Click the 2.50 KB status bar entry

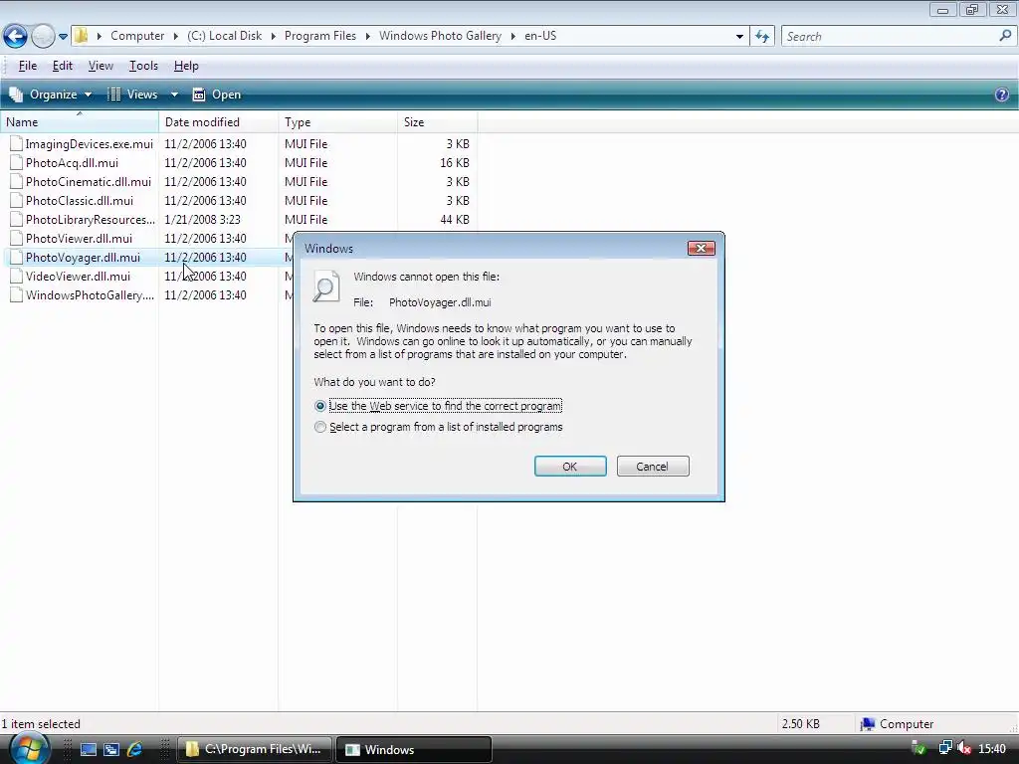(801, 724)
